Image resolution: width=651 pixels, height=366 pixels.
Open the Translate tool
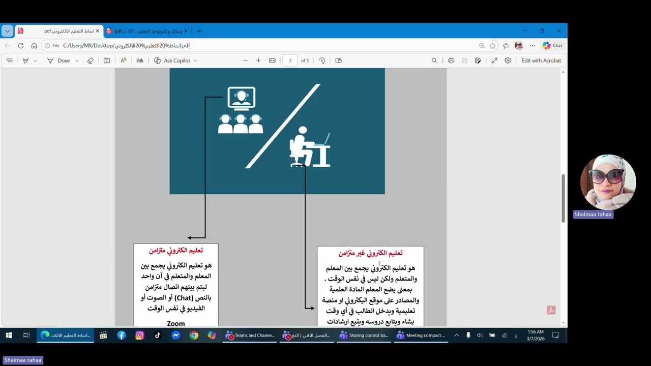pos(140,60)
